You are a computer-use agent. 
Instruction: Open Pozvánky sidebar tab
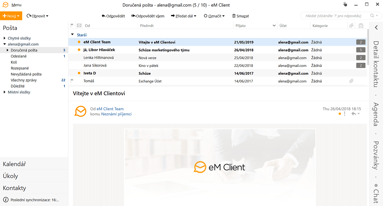376,155
